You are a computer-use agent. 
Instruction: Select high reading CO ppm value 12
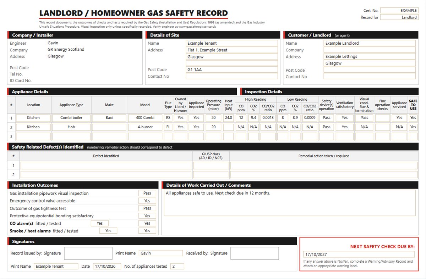(241, 118)
